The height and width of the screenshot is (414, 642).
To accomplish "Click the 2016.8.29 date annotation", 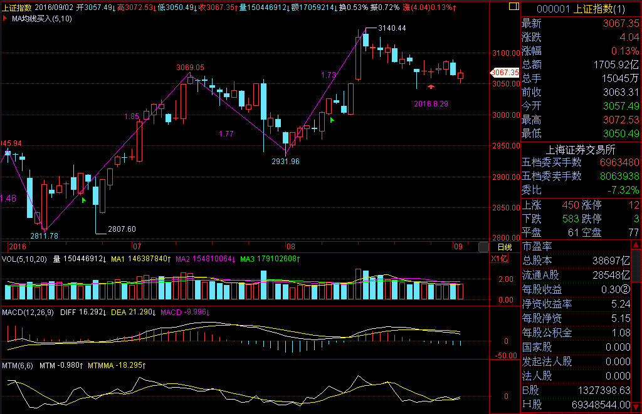I will tap(431, 103).
